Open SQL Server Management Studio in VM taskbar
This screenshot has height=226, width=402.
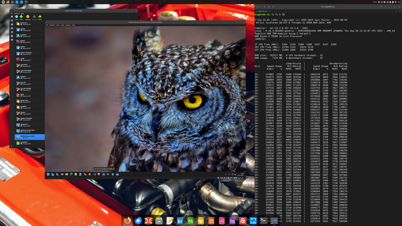pos(103,174)
